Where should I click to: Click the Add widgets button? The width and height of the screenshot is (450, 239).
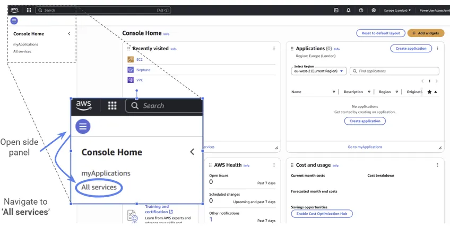pyautogui.click(x=426, y=33)
